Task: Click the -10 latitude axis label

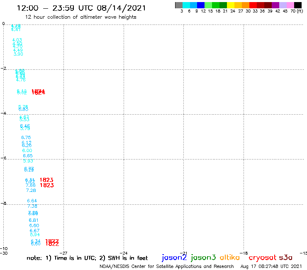Action: tap(4, 249)
